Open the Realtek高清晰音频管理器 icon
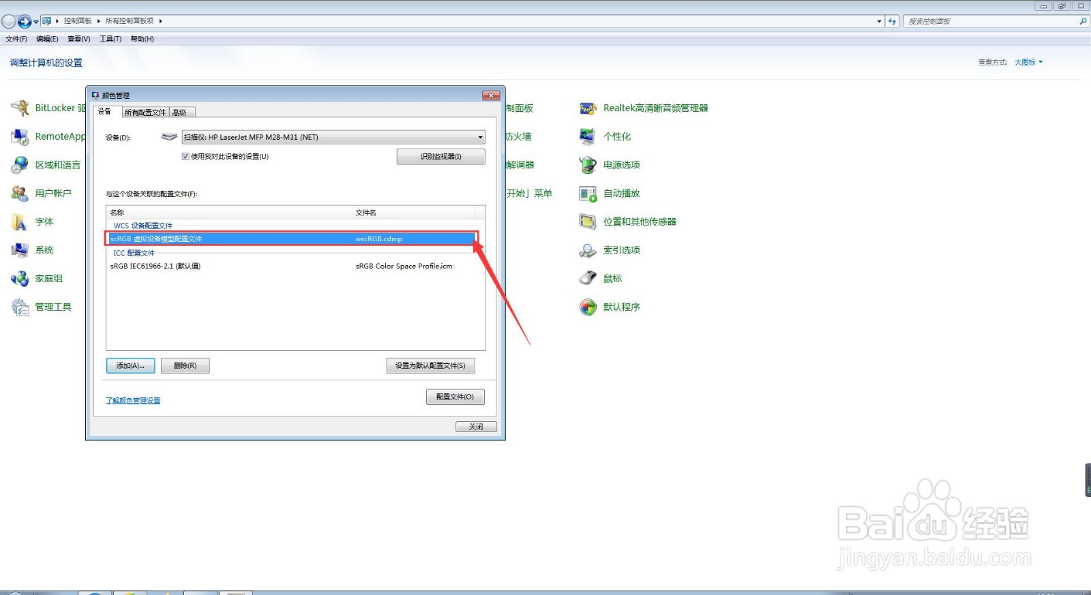The image size is (1091, 595). [588, 108]
